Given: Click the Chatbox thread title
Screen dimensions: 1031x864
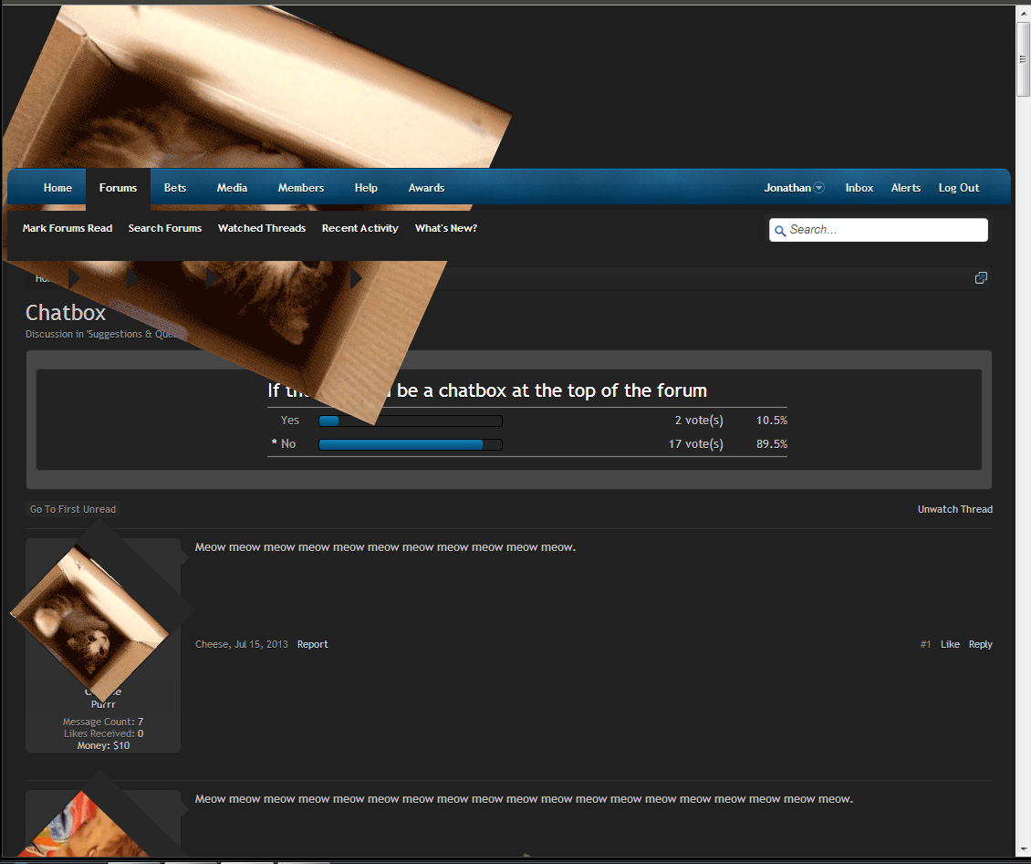Looking at the screenshot, I should (x=66, y=313).
